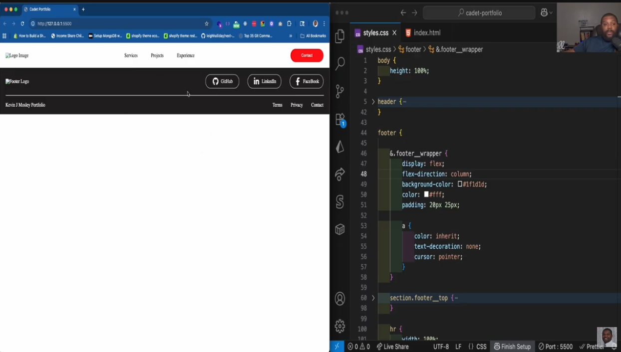Viewport: 621px width, 352px height.
Task: Expand the folded header rule on line 5
Action: coord(373,101)
